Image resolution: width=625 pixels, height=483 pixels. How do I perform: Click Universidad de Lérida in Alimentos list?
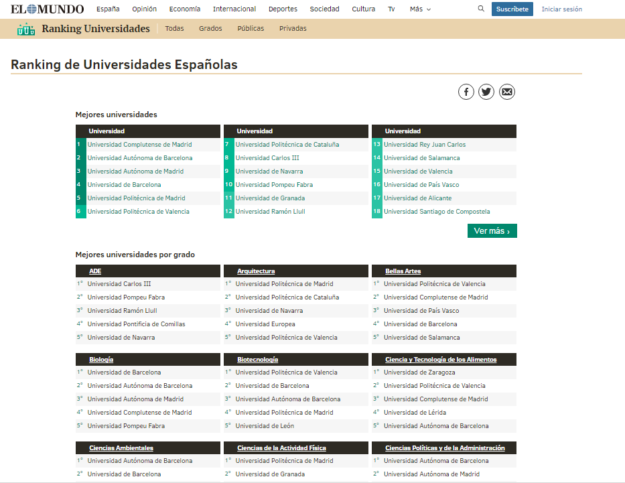[x=415, y=413]
